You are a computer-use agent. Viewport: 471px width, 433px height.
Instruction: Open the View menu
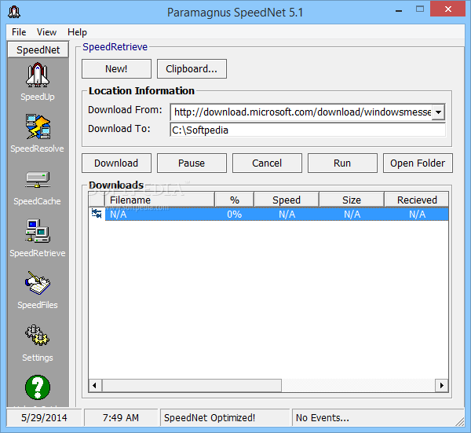pyautogui.click(x=46, y=32)
